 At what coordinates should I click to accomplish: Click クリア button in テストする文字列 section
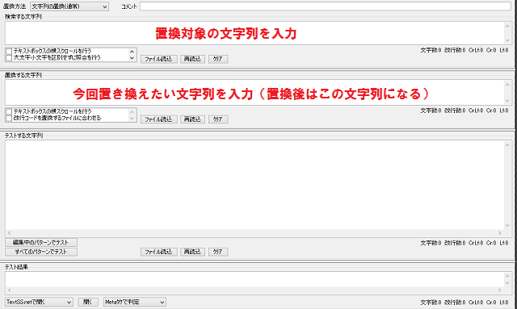218,252
